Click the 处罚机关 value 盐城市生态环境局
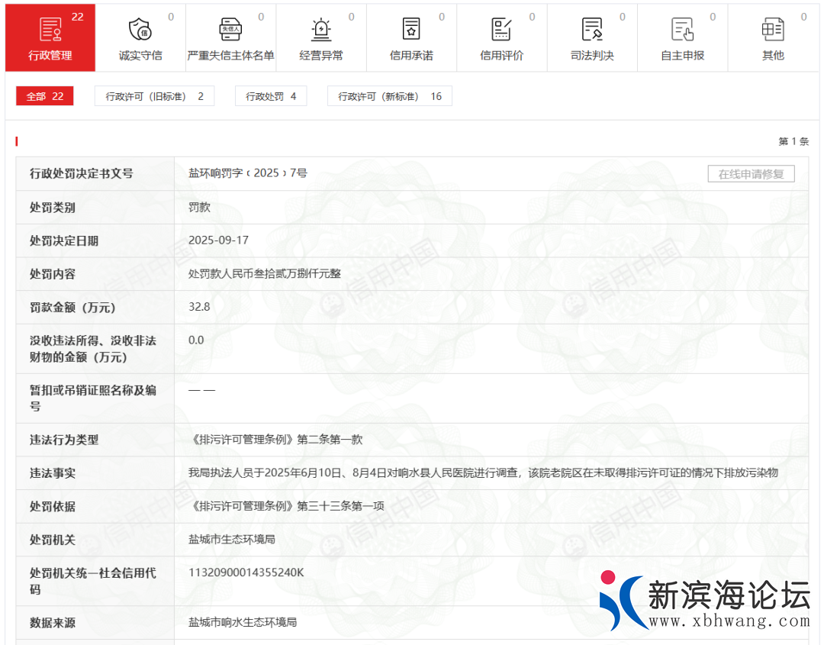 231,539
